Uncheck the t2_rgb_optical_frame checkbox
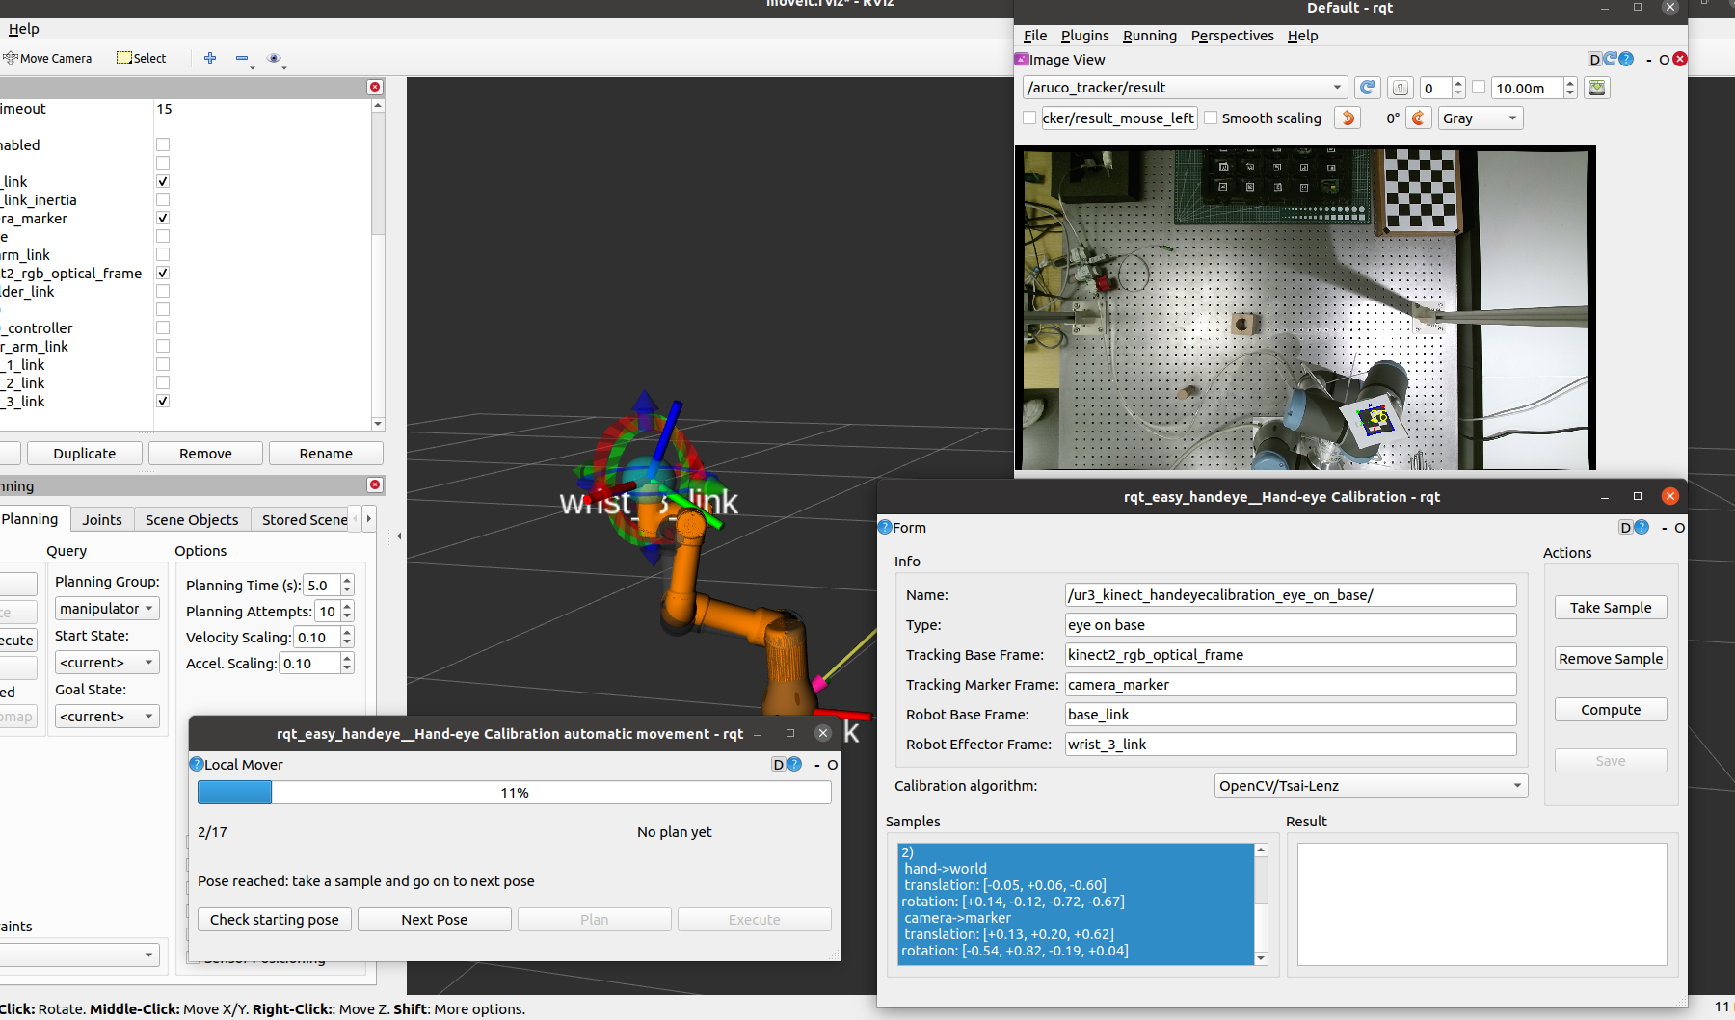1735x1020 pixels. (163, 273)
